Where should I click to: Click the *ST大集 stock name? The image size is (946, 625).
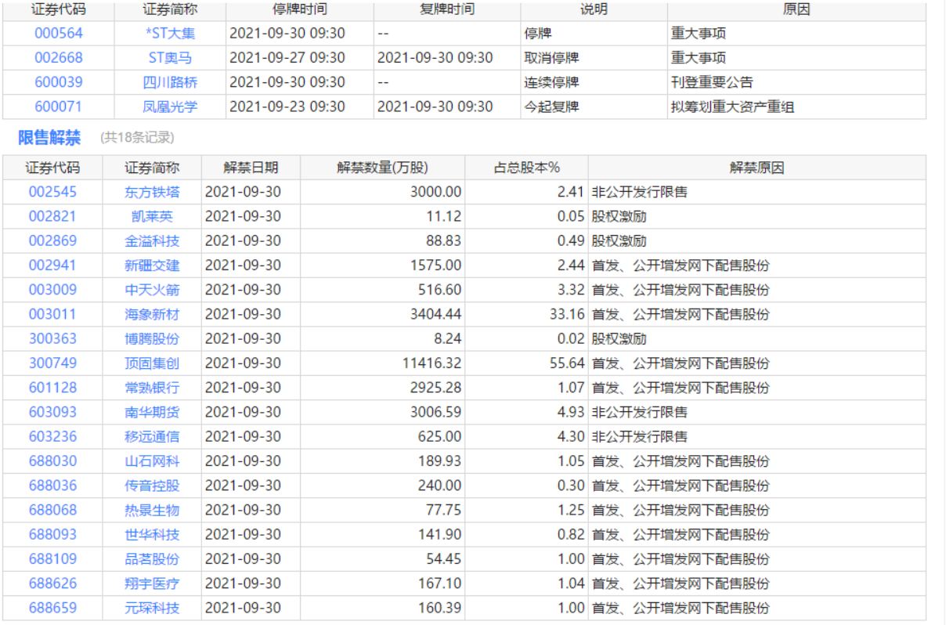coord(170,33)
